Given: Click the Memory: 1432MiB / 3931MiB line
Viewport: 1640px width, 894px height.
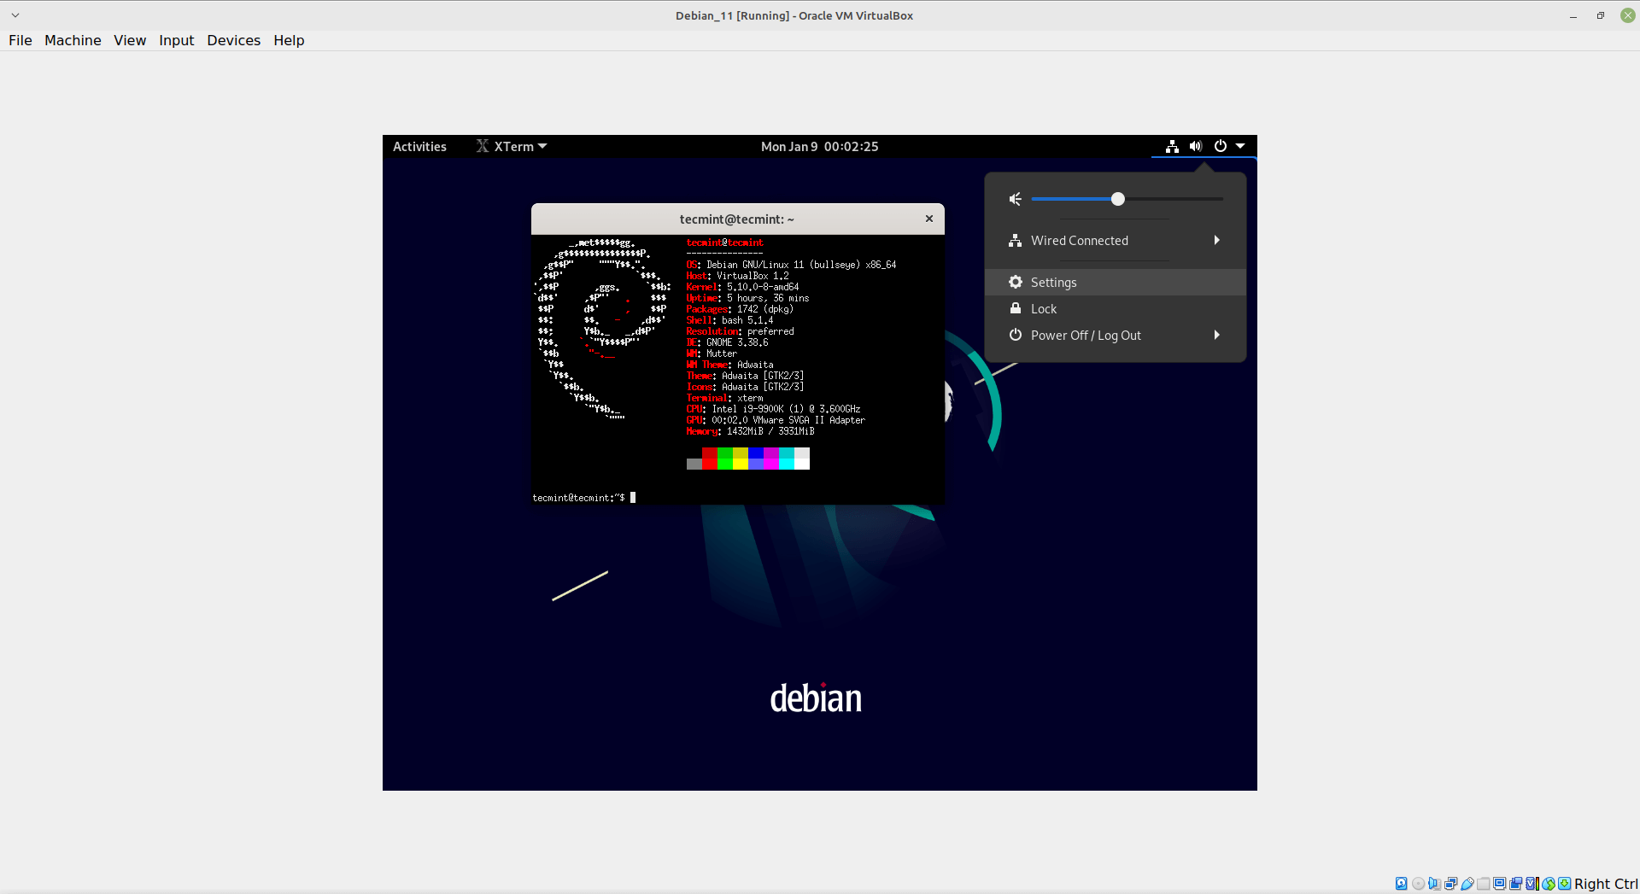Looking at the screenshot, I should [750, 431].
